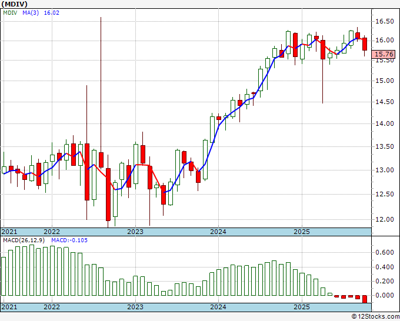Click the 0.000 MACD axis label
The height and width of the screenshot is (321, 400).
point(385,295)
